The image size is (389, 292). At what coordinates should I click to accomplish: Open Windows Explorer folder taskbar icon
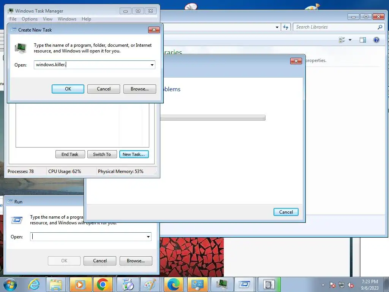click(x=56, y=284)
